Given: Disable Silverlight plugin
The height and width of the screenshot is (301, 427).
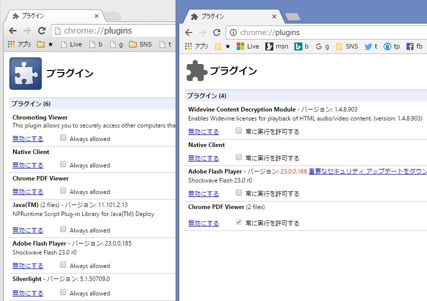Looking at the screenshot, I should pyautogui.click(x=28, y=293).
